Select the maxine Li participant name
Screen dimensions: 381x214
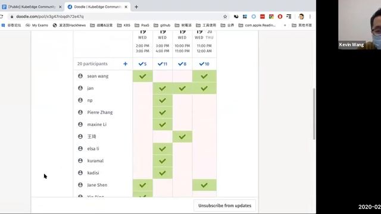96,124
